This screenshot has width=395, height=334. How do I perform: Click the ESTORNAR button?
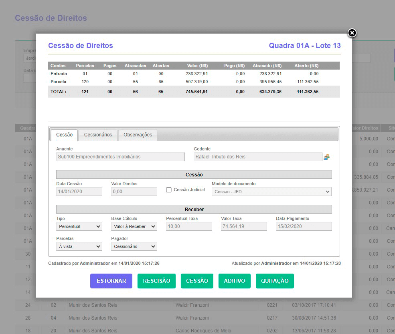[x=111, y=281]
